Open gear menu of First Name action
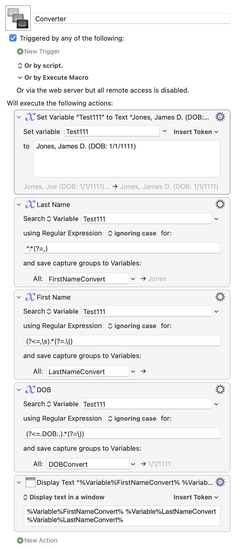 220,297
